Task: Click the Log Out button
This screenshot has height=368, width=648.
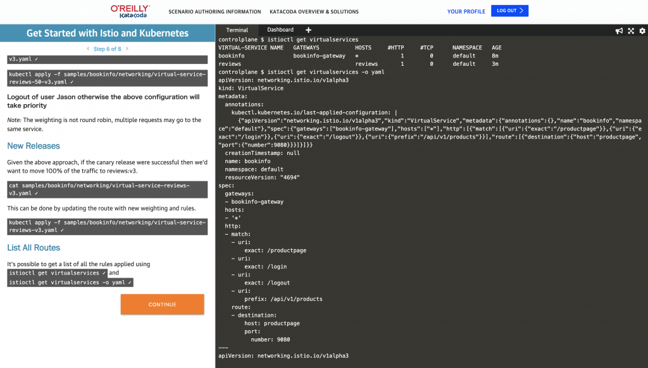Action: click(509, 11)
